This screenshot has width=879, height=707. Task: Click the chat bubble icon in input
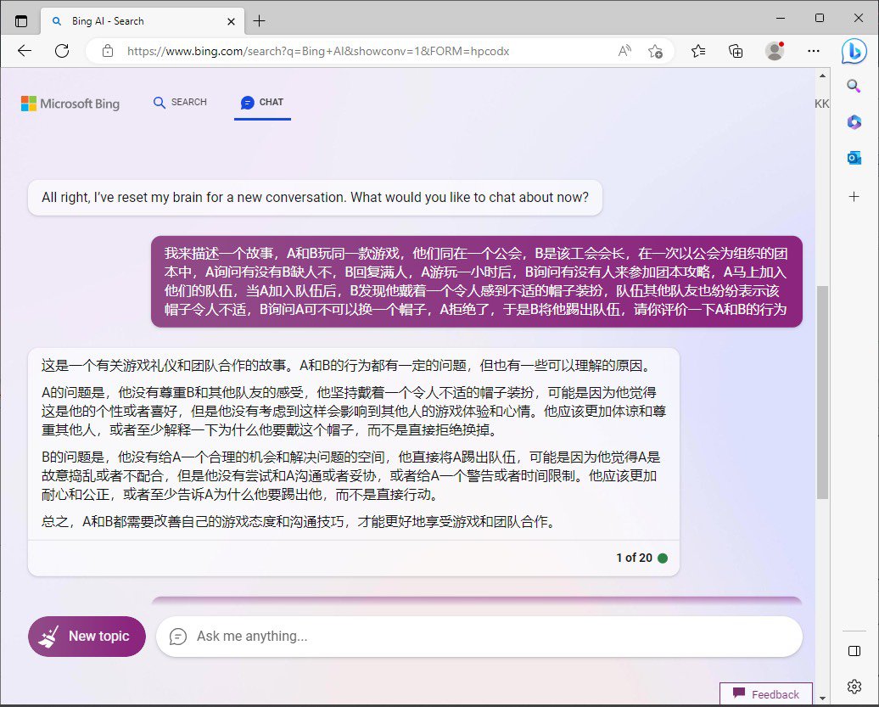pos(177,637)
